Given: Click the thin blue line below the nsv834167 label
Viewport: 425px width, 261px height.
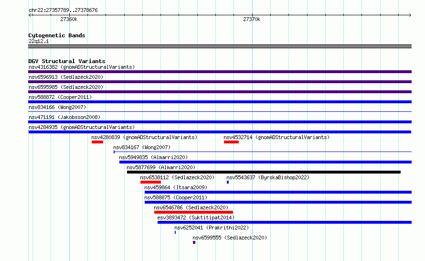Looking at the screenshot, I should coord(263,152).
